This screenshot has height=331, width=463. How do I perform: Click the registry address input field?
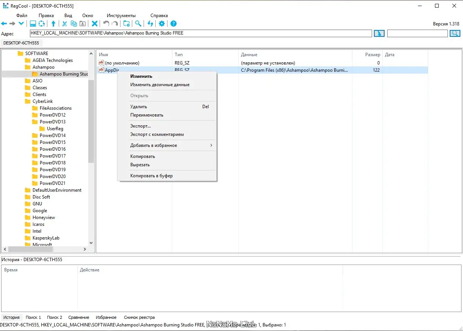pyautogui.click(x=201, y=33)
